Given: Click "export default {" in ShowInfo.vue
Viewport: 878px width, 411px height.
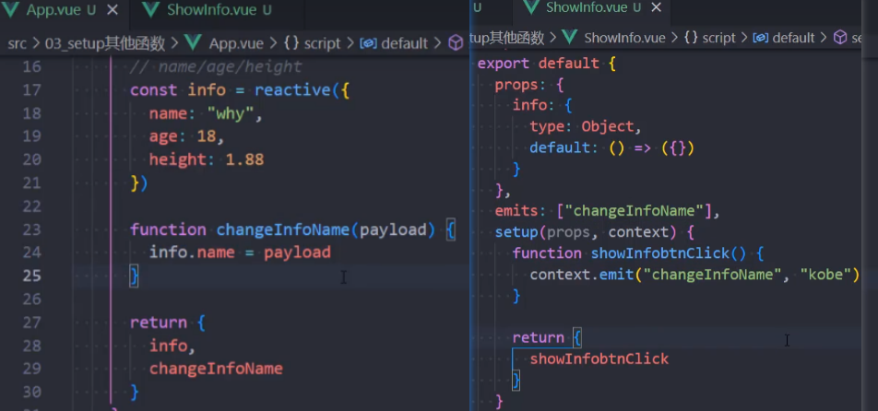Looking at the screenshot, I should click(547, 64).
